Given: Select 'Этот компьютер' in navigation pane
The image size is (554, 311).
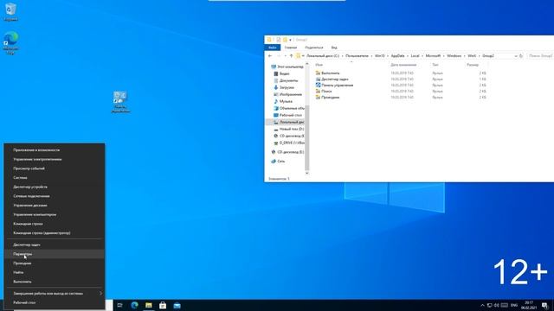Looking at the screenshot, I should pyautogui.click(x=287, y=67).
